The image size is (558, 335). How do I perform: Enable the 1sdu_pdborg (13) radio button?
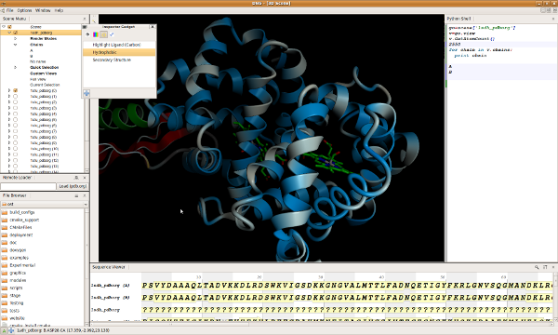(15, 166)
